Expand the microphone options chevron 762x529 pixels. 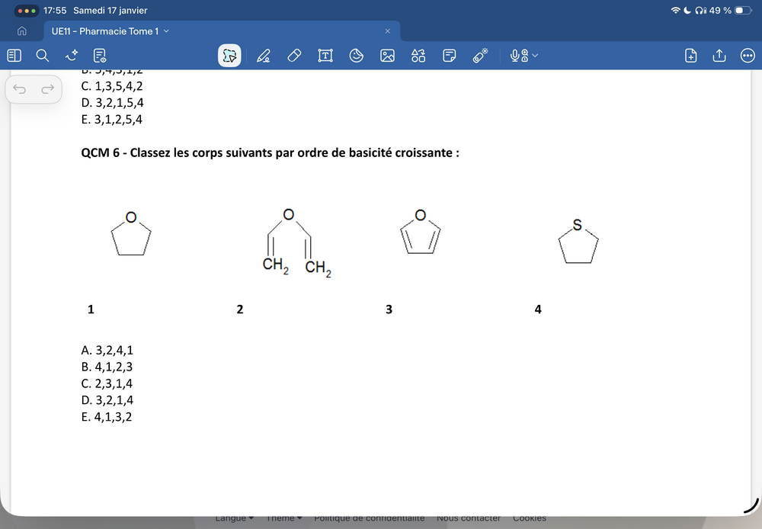(535, 55)
